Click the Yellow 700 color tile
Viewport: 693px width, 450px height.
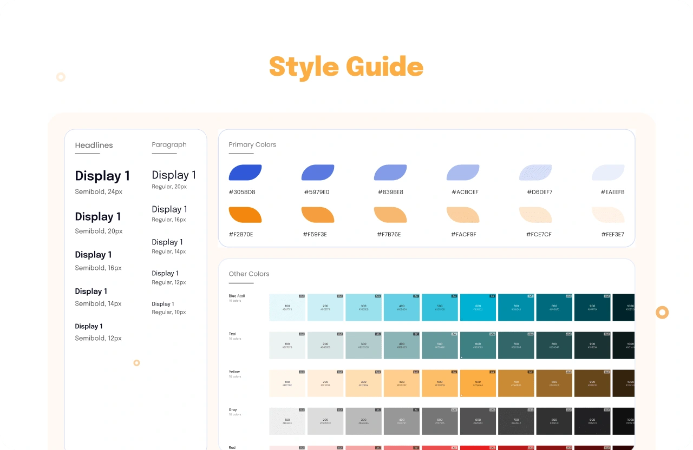(x=516, y=383)
